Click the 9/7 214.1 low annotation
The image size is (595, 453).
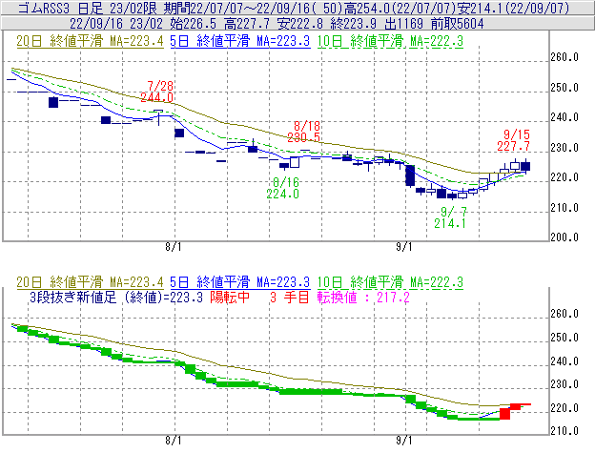point(450,217)
